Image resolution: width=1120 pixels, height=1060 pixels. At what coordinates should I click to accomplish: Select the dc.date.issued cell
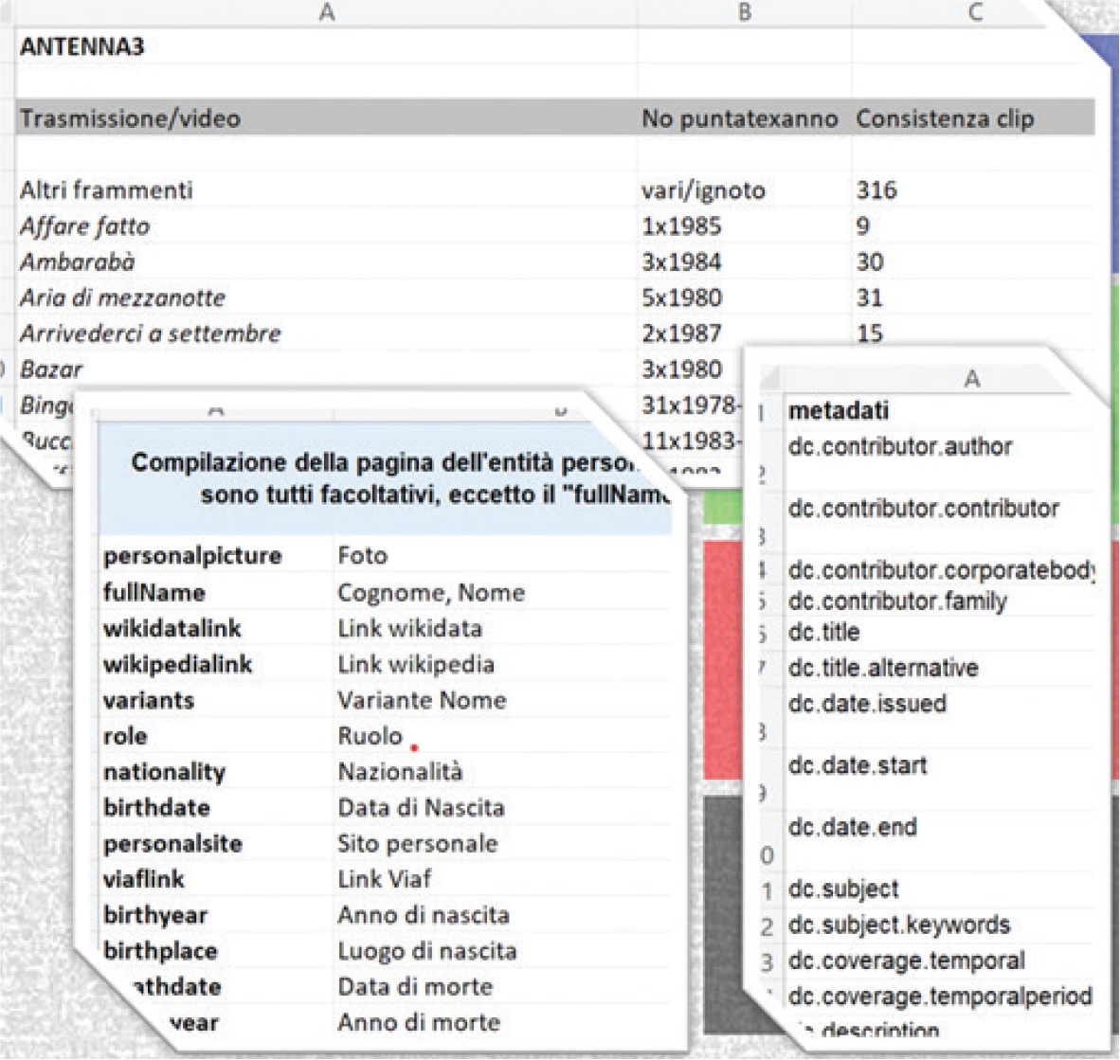[x=939, y=716]
